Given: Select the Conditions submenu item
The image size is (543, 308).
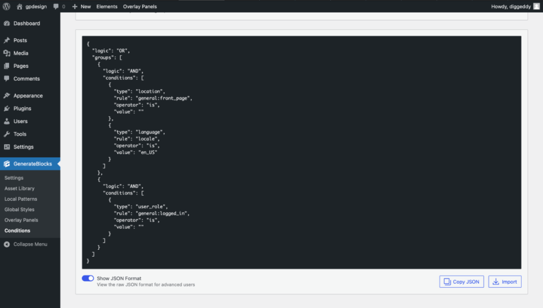Looking at the screenshot, I should click(x=17, y=231).
